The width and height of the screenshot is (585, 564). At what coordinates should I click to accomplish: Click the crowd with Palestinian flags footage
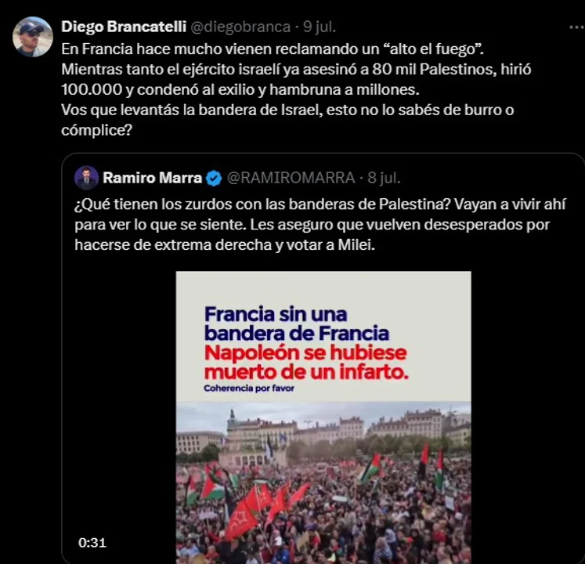pos(323,483)
